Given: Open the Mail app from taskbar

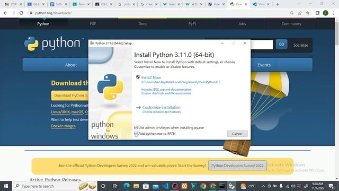Looking at the screenshot, I should point(155,186).
